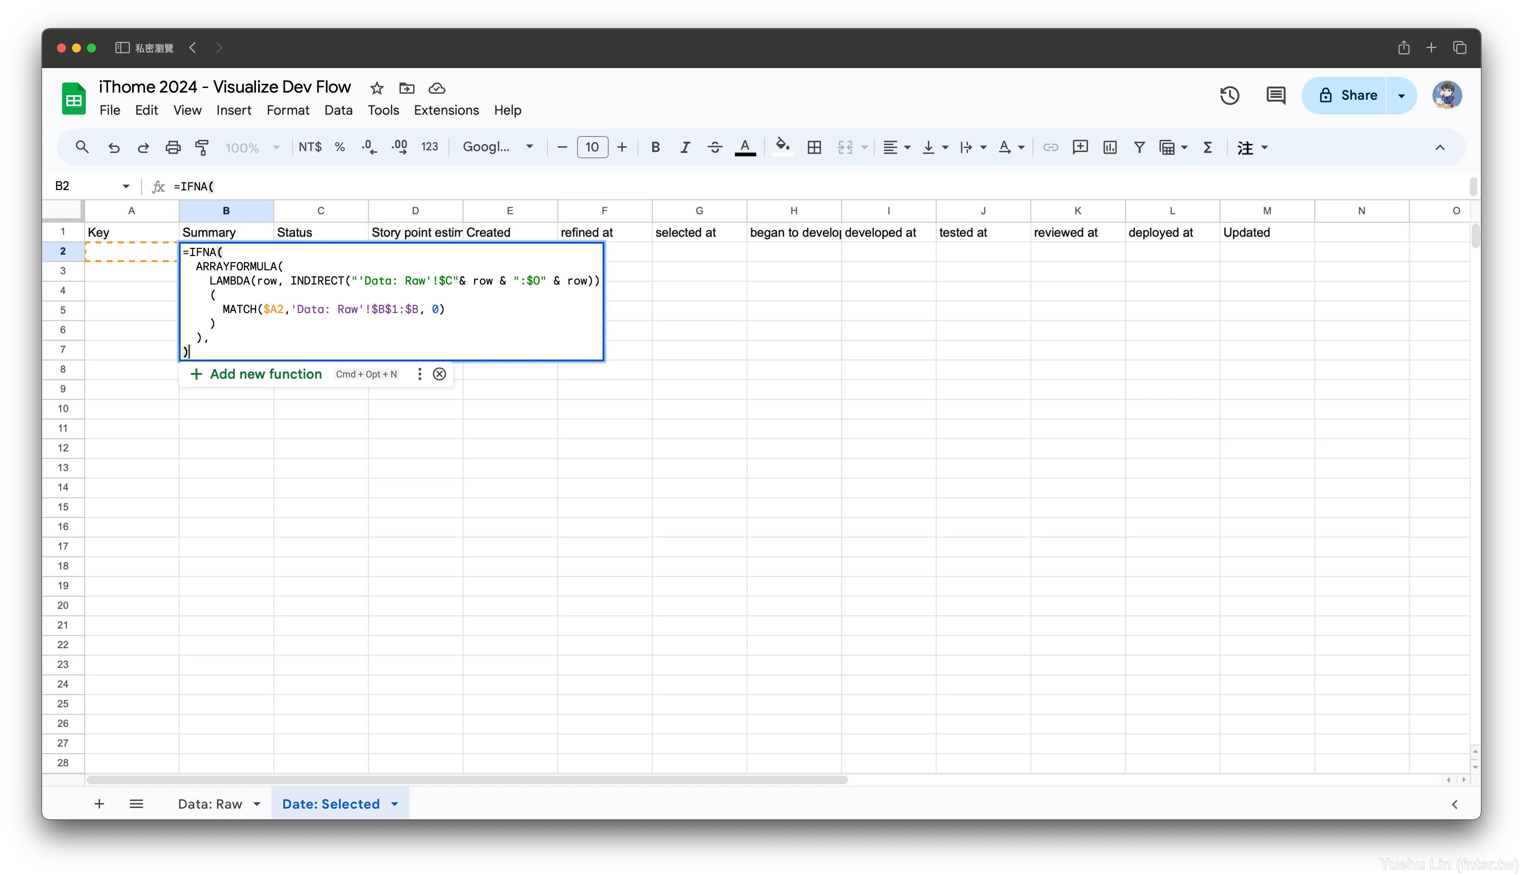
Task: Expand the side panel chevron
Action: click(1454, 804)
